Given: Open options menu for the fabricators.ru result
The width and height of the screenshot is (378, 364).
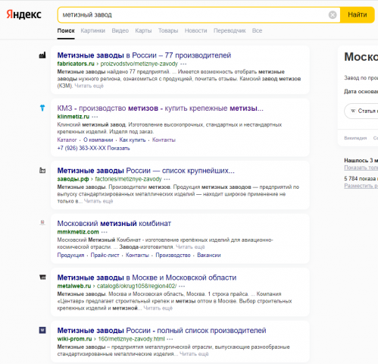Looking at the screenshot, I should point(183,64).
